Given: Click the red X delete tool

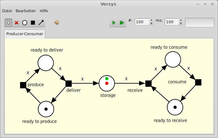Looking at the screenshot, I should pyautogui.click(x=17, y=23).
